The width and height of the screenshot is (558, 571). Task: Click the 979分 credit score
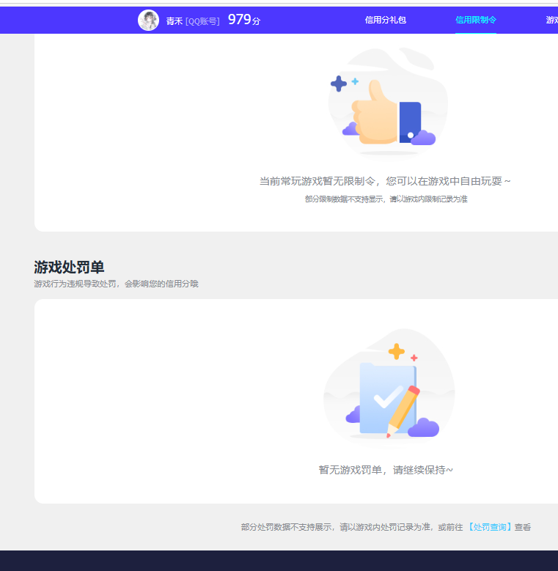(x=244, y=20)
